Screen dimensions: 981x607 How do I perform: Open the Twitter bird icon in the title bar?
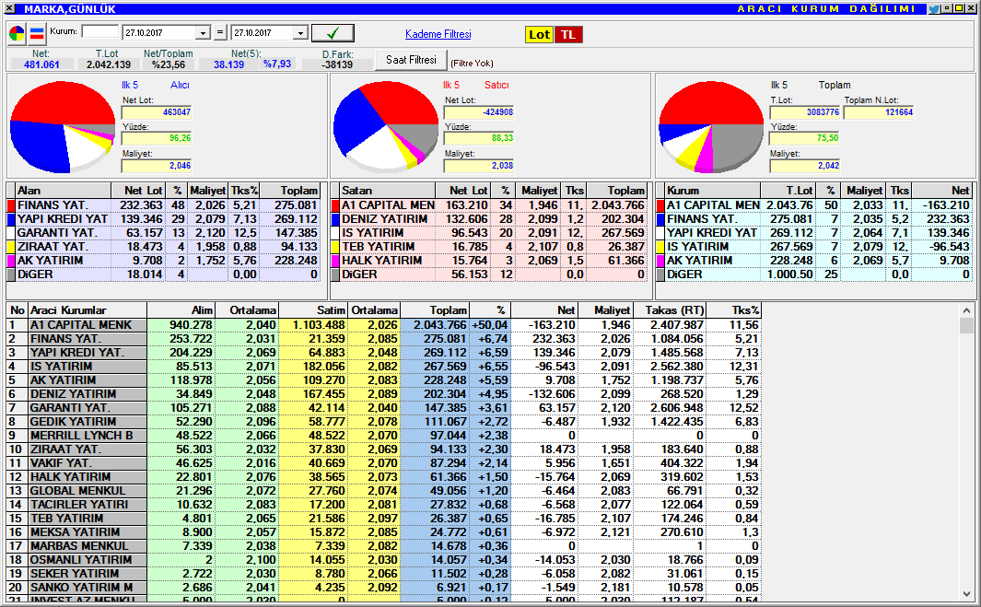point(934,9)
